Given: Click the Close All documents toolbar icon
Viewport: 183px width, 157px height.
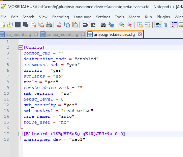Looking at the screenshot, I should point(41,25).
